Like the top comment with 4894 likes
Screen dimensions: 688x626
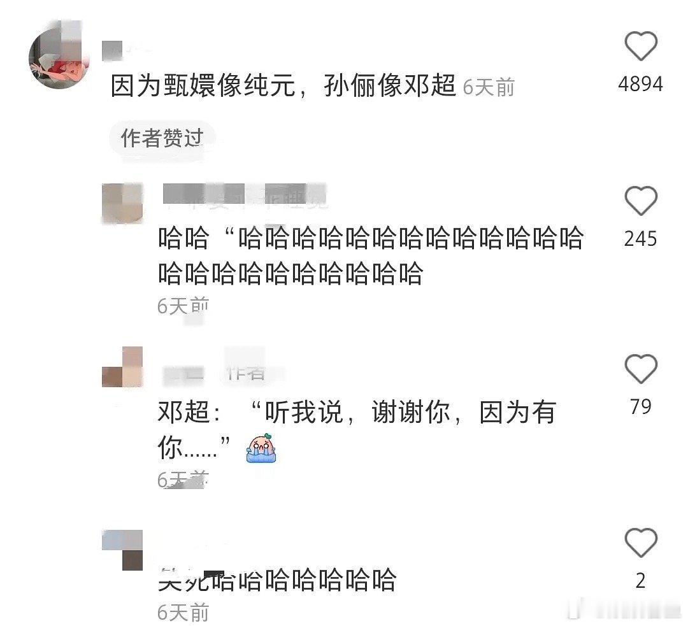[641, 46]
